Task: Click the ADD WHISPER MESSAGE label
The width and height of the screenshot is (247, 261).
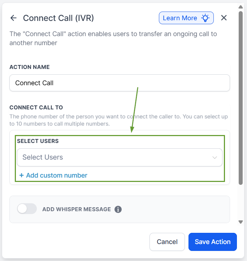Action: pyautogui.click(x=77, y=209)
